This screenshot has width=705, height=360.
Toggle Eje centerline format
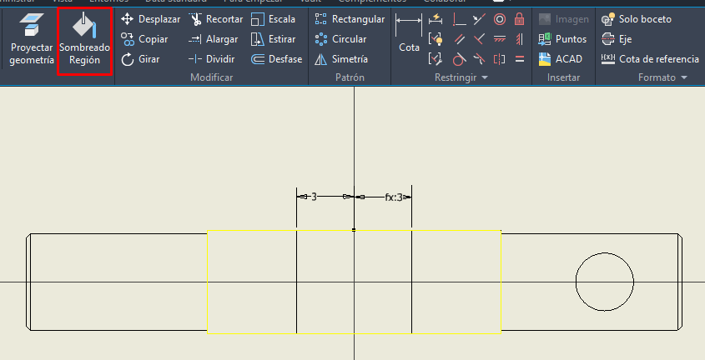point(617,39)
